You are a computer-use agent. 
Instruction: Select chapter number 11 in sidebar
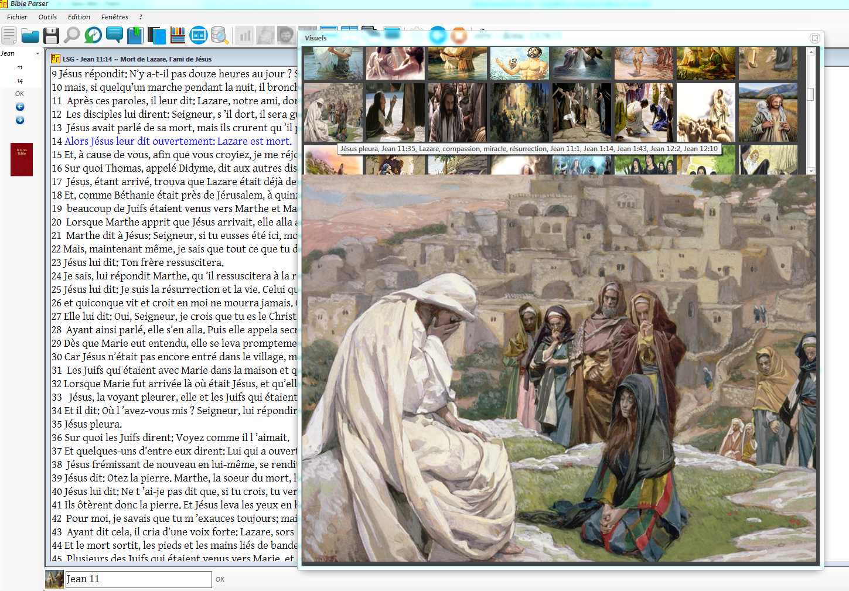tap(20, 67)
